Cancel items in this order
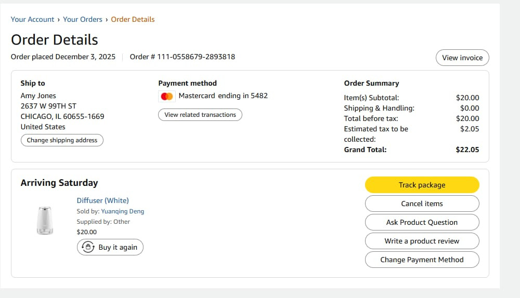Image resolution: width=520 pixels, height=298 pixels. point(422,204)
